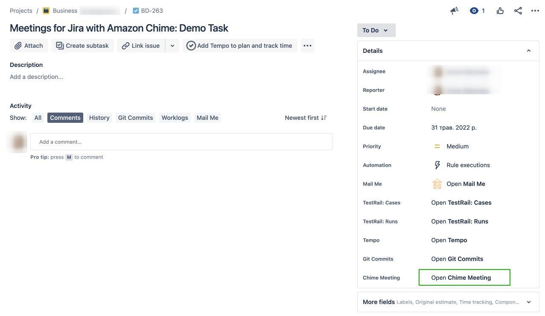
Task: Open the top-right three-dot actions menu
Action: (535, 11)
